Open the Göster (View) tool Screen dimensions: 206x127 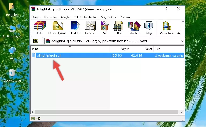pyautogui.click(x=90, y=28)
